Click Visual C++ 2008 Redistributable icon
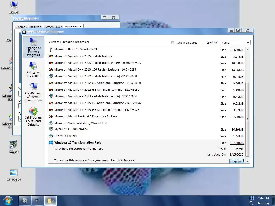275x206 pixels. tap(51, 63)
